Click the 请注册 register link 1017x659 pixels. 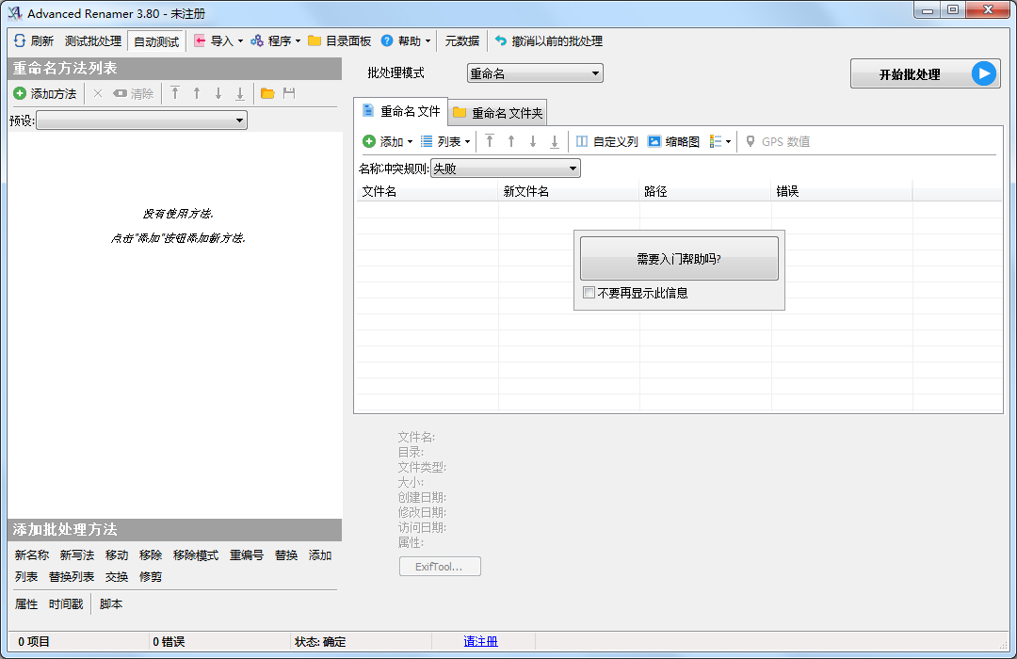point(480,642)
